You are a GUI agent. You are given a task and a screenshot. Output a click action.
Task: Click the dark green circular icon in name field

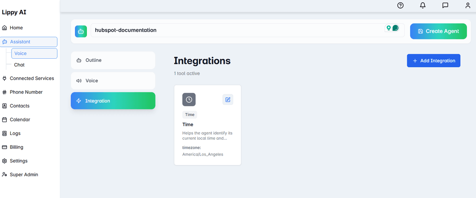(x=395, y=28)
